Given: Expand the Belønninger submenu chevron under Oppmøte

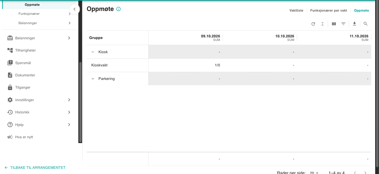Looking at the screenshot, I should 69,23.
